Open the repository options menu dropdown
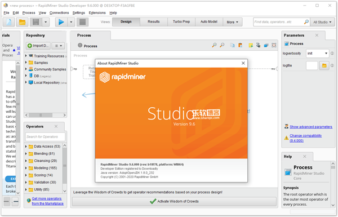 (x=58, y=46)
